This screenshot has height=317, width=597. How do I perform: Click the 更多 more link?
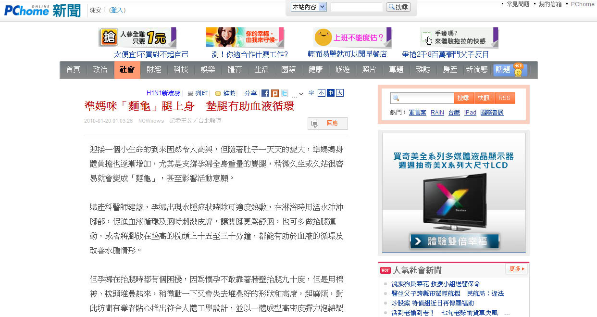click(x=517, y=269)
